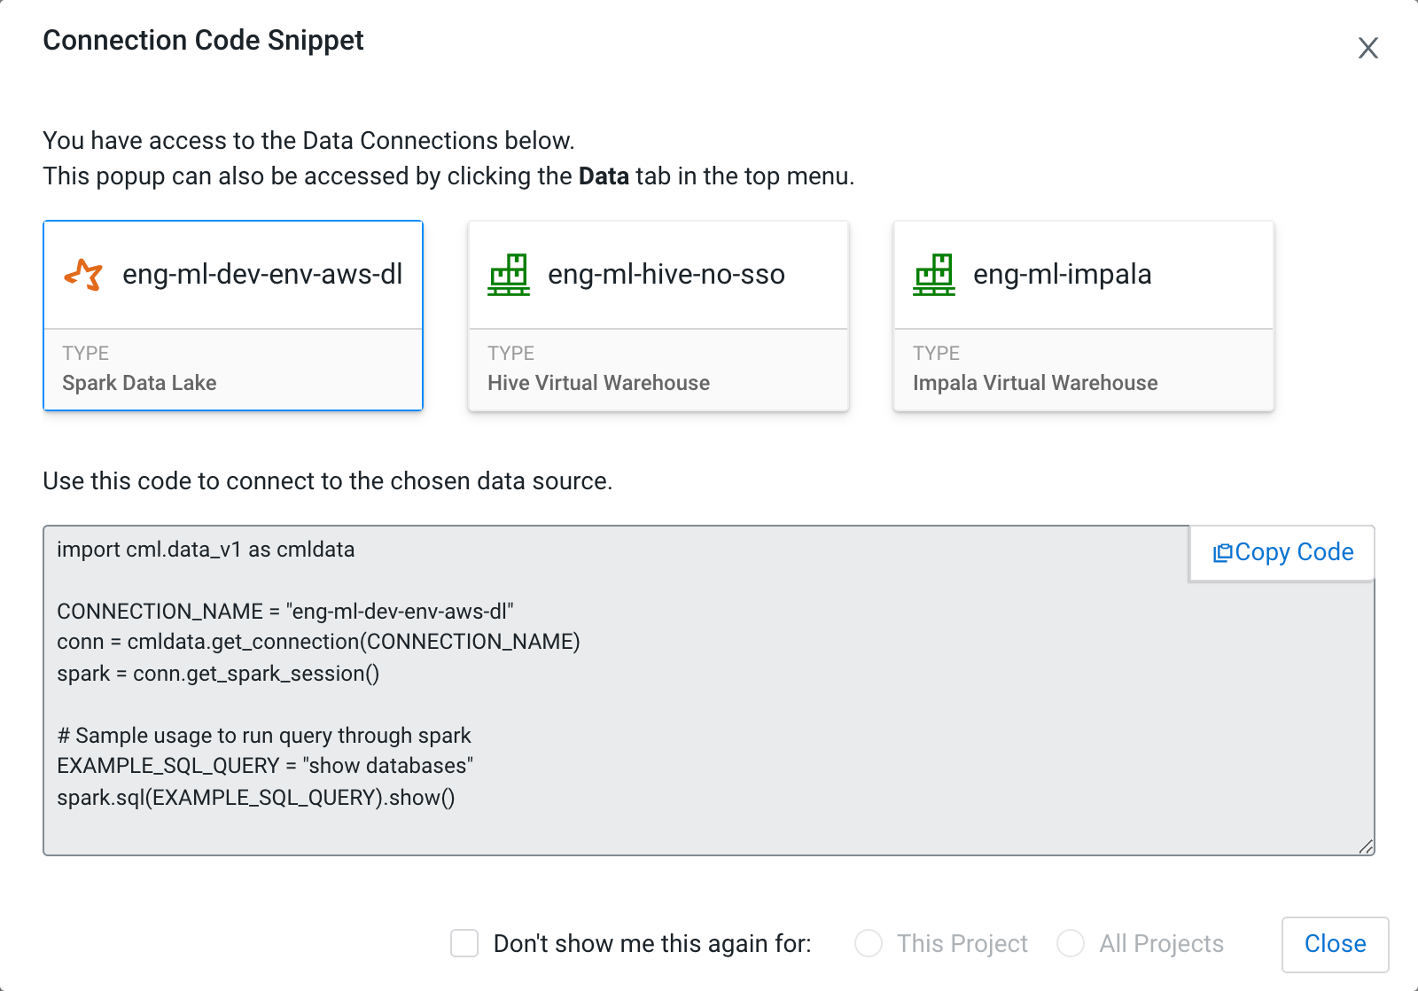Select the All Projects radio button
Viewport: 1418px width, 991px height.
[1071, 943]
